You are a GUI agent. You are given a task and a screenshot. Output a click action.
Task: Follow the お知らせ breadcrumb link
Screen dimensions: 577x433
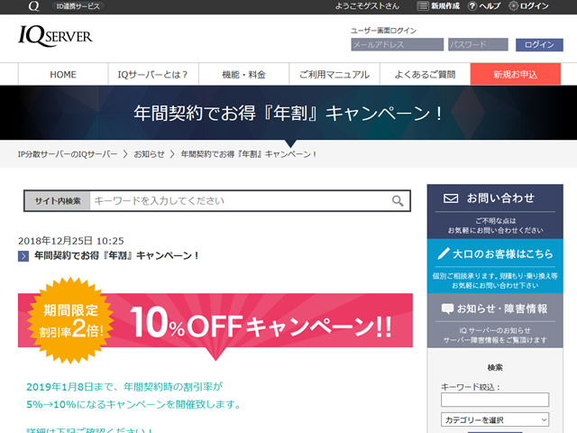click(149, 154)
